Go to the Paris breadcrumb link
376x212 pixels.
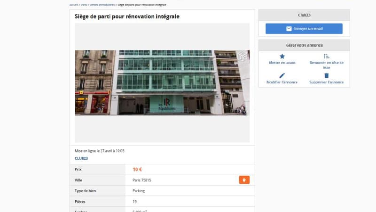tap(84, 5)
